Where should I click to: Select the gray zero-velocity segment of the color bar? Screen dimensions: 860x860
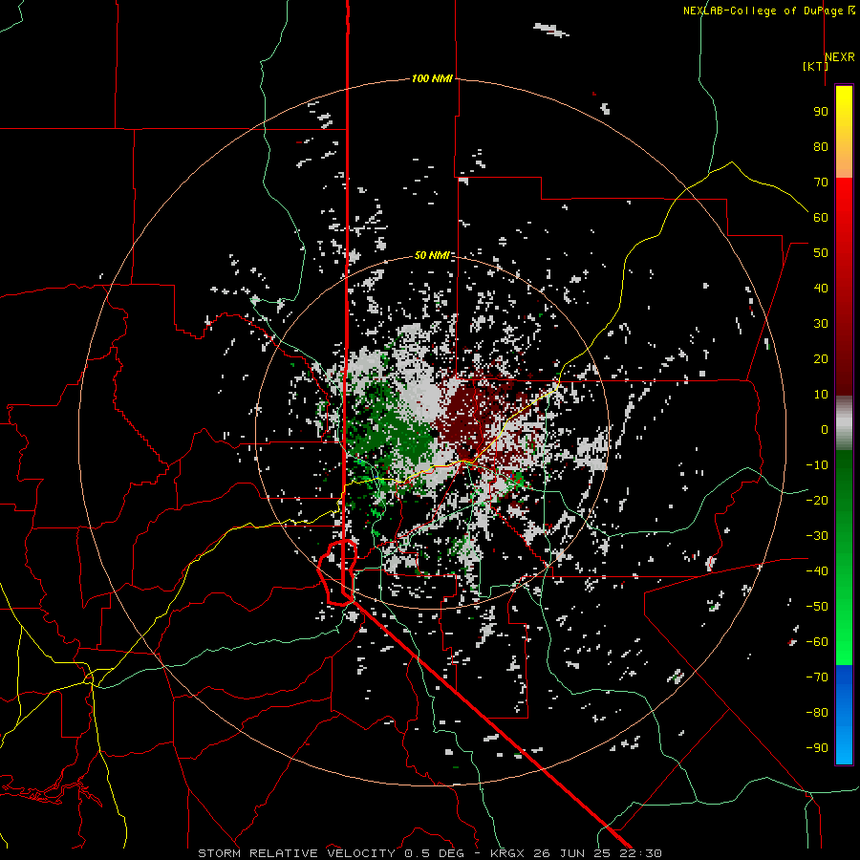coord(844,423)
